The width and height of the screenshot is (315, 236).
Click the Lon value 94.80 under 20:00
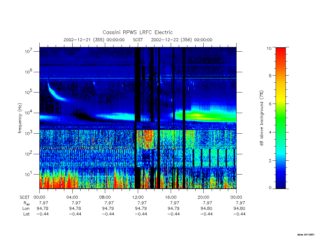click(206, 209)
